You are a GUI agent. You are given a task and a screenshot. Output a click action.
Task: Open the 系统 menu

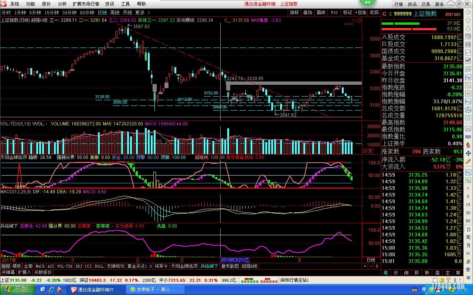(x=15, y=4)
